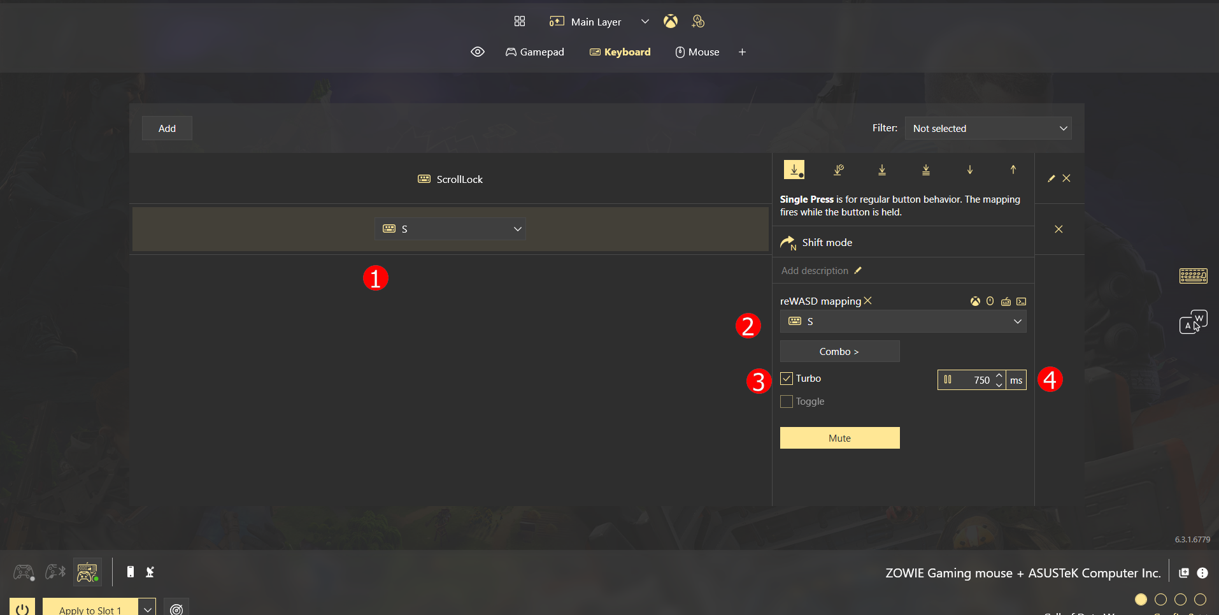Open the Filter Not selected dropdown
This screenshot has height=615, width=1219.
point(988,128)
